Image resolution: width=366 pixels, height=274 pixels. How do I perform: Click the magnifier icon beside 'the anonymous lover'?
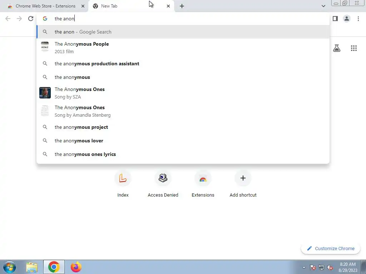(x=45, y=141)
